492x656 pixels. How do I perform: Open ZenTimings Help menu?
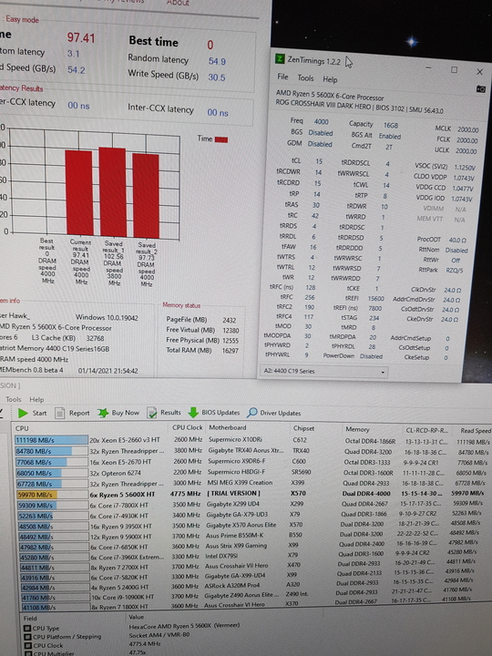(330, 79)
